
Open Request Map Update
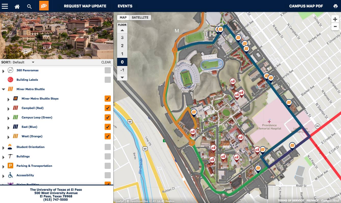coord(85,6)
